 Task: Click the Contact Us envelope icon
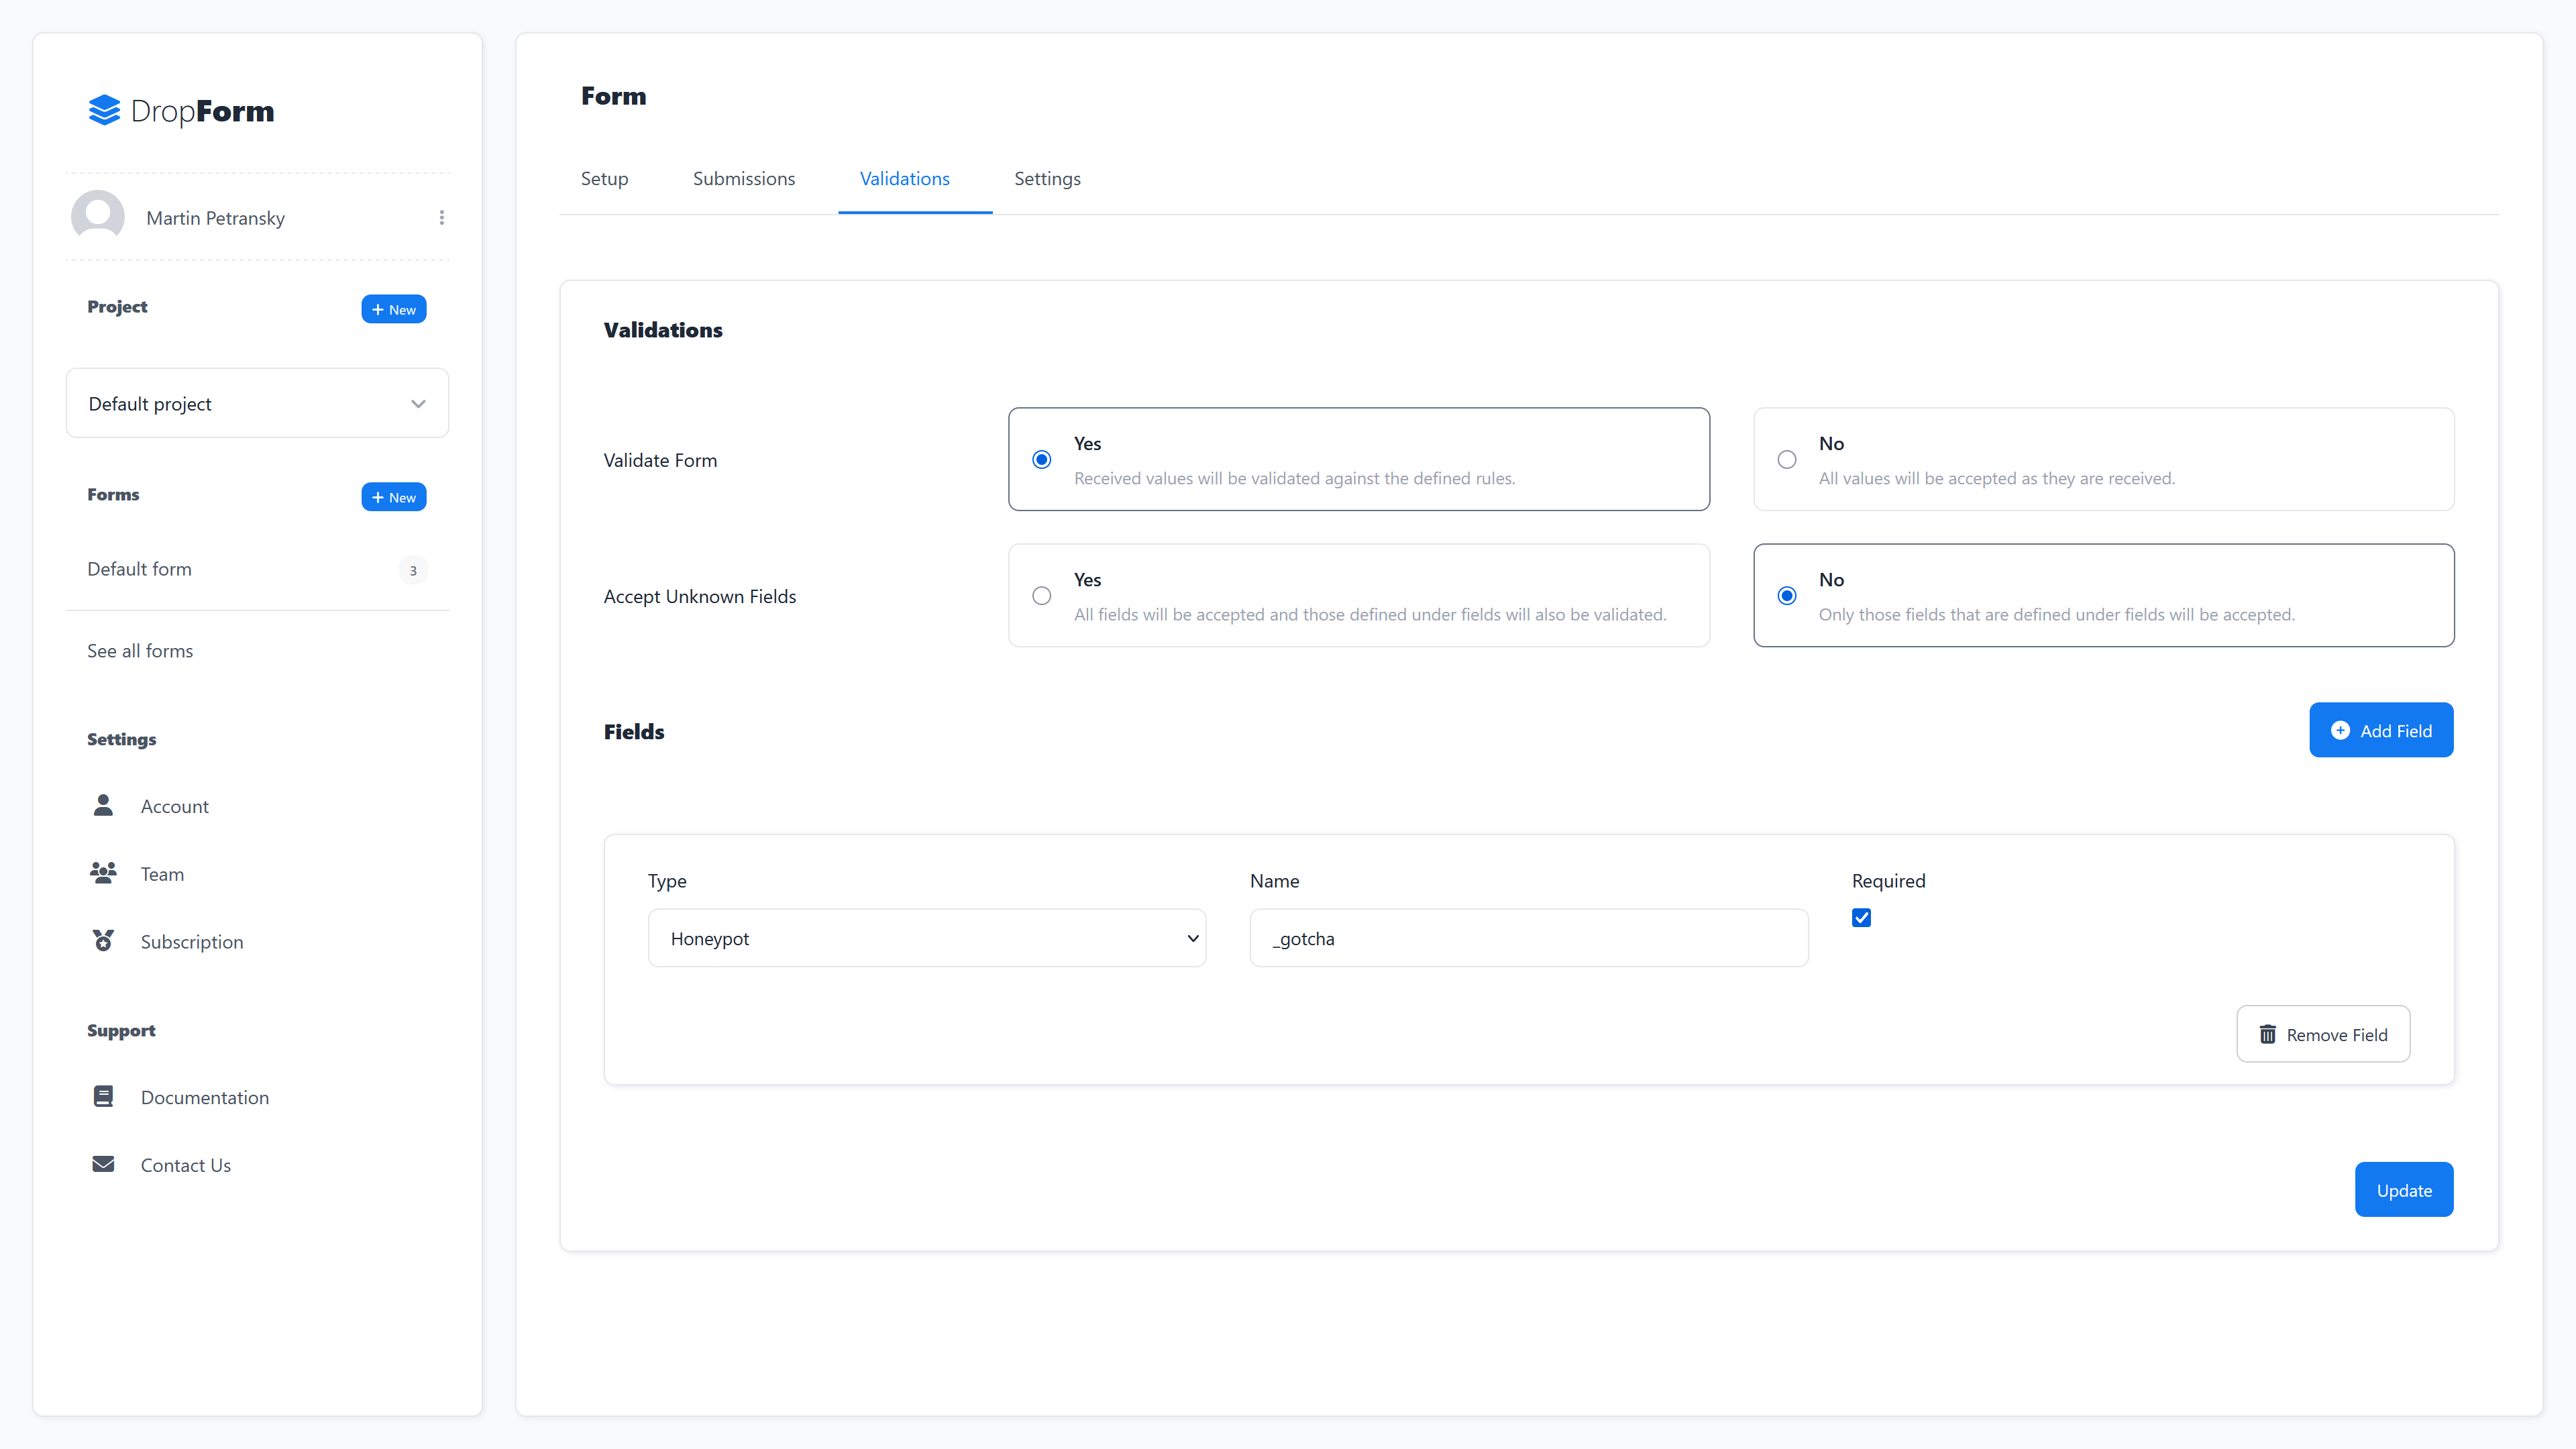coord(103,1164)
